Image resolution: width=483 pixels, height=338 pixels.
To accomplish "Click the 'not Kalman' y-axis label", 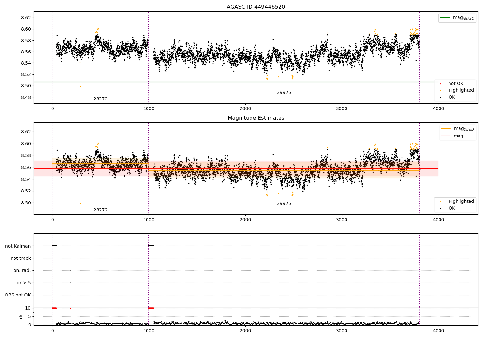I will 18,246.
